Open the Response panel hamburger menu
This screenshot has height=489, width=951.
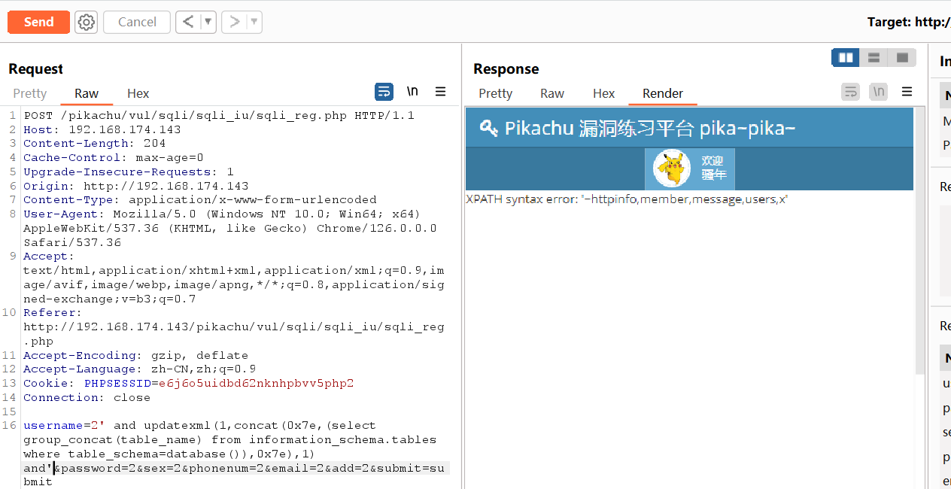[x=907, y=92]
